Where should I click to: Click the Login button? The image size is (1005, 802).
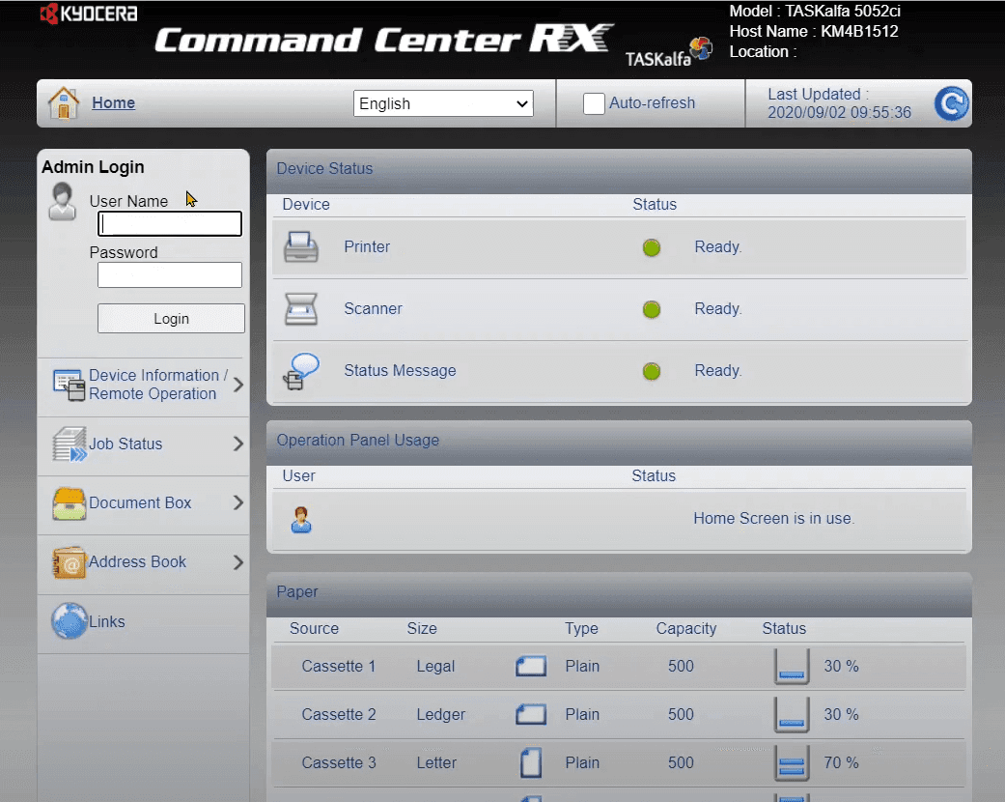(171, 318)
